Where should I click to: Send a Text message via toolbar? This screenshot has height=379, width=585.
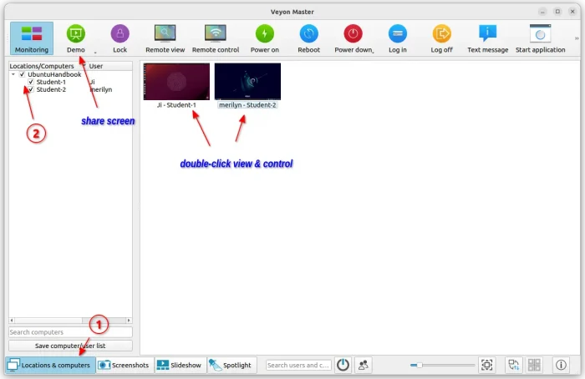point(487,34)
